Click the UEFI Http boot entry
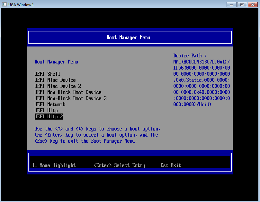Screen dimensions: 260x202 pos(46,111)
